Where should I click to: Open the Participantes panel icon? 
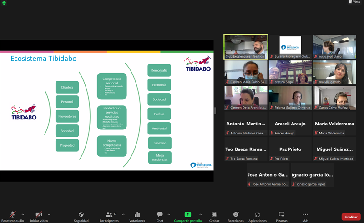click(x=109, y=214)
